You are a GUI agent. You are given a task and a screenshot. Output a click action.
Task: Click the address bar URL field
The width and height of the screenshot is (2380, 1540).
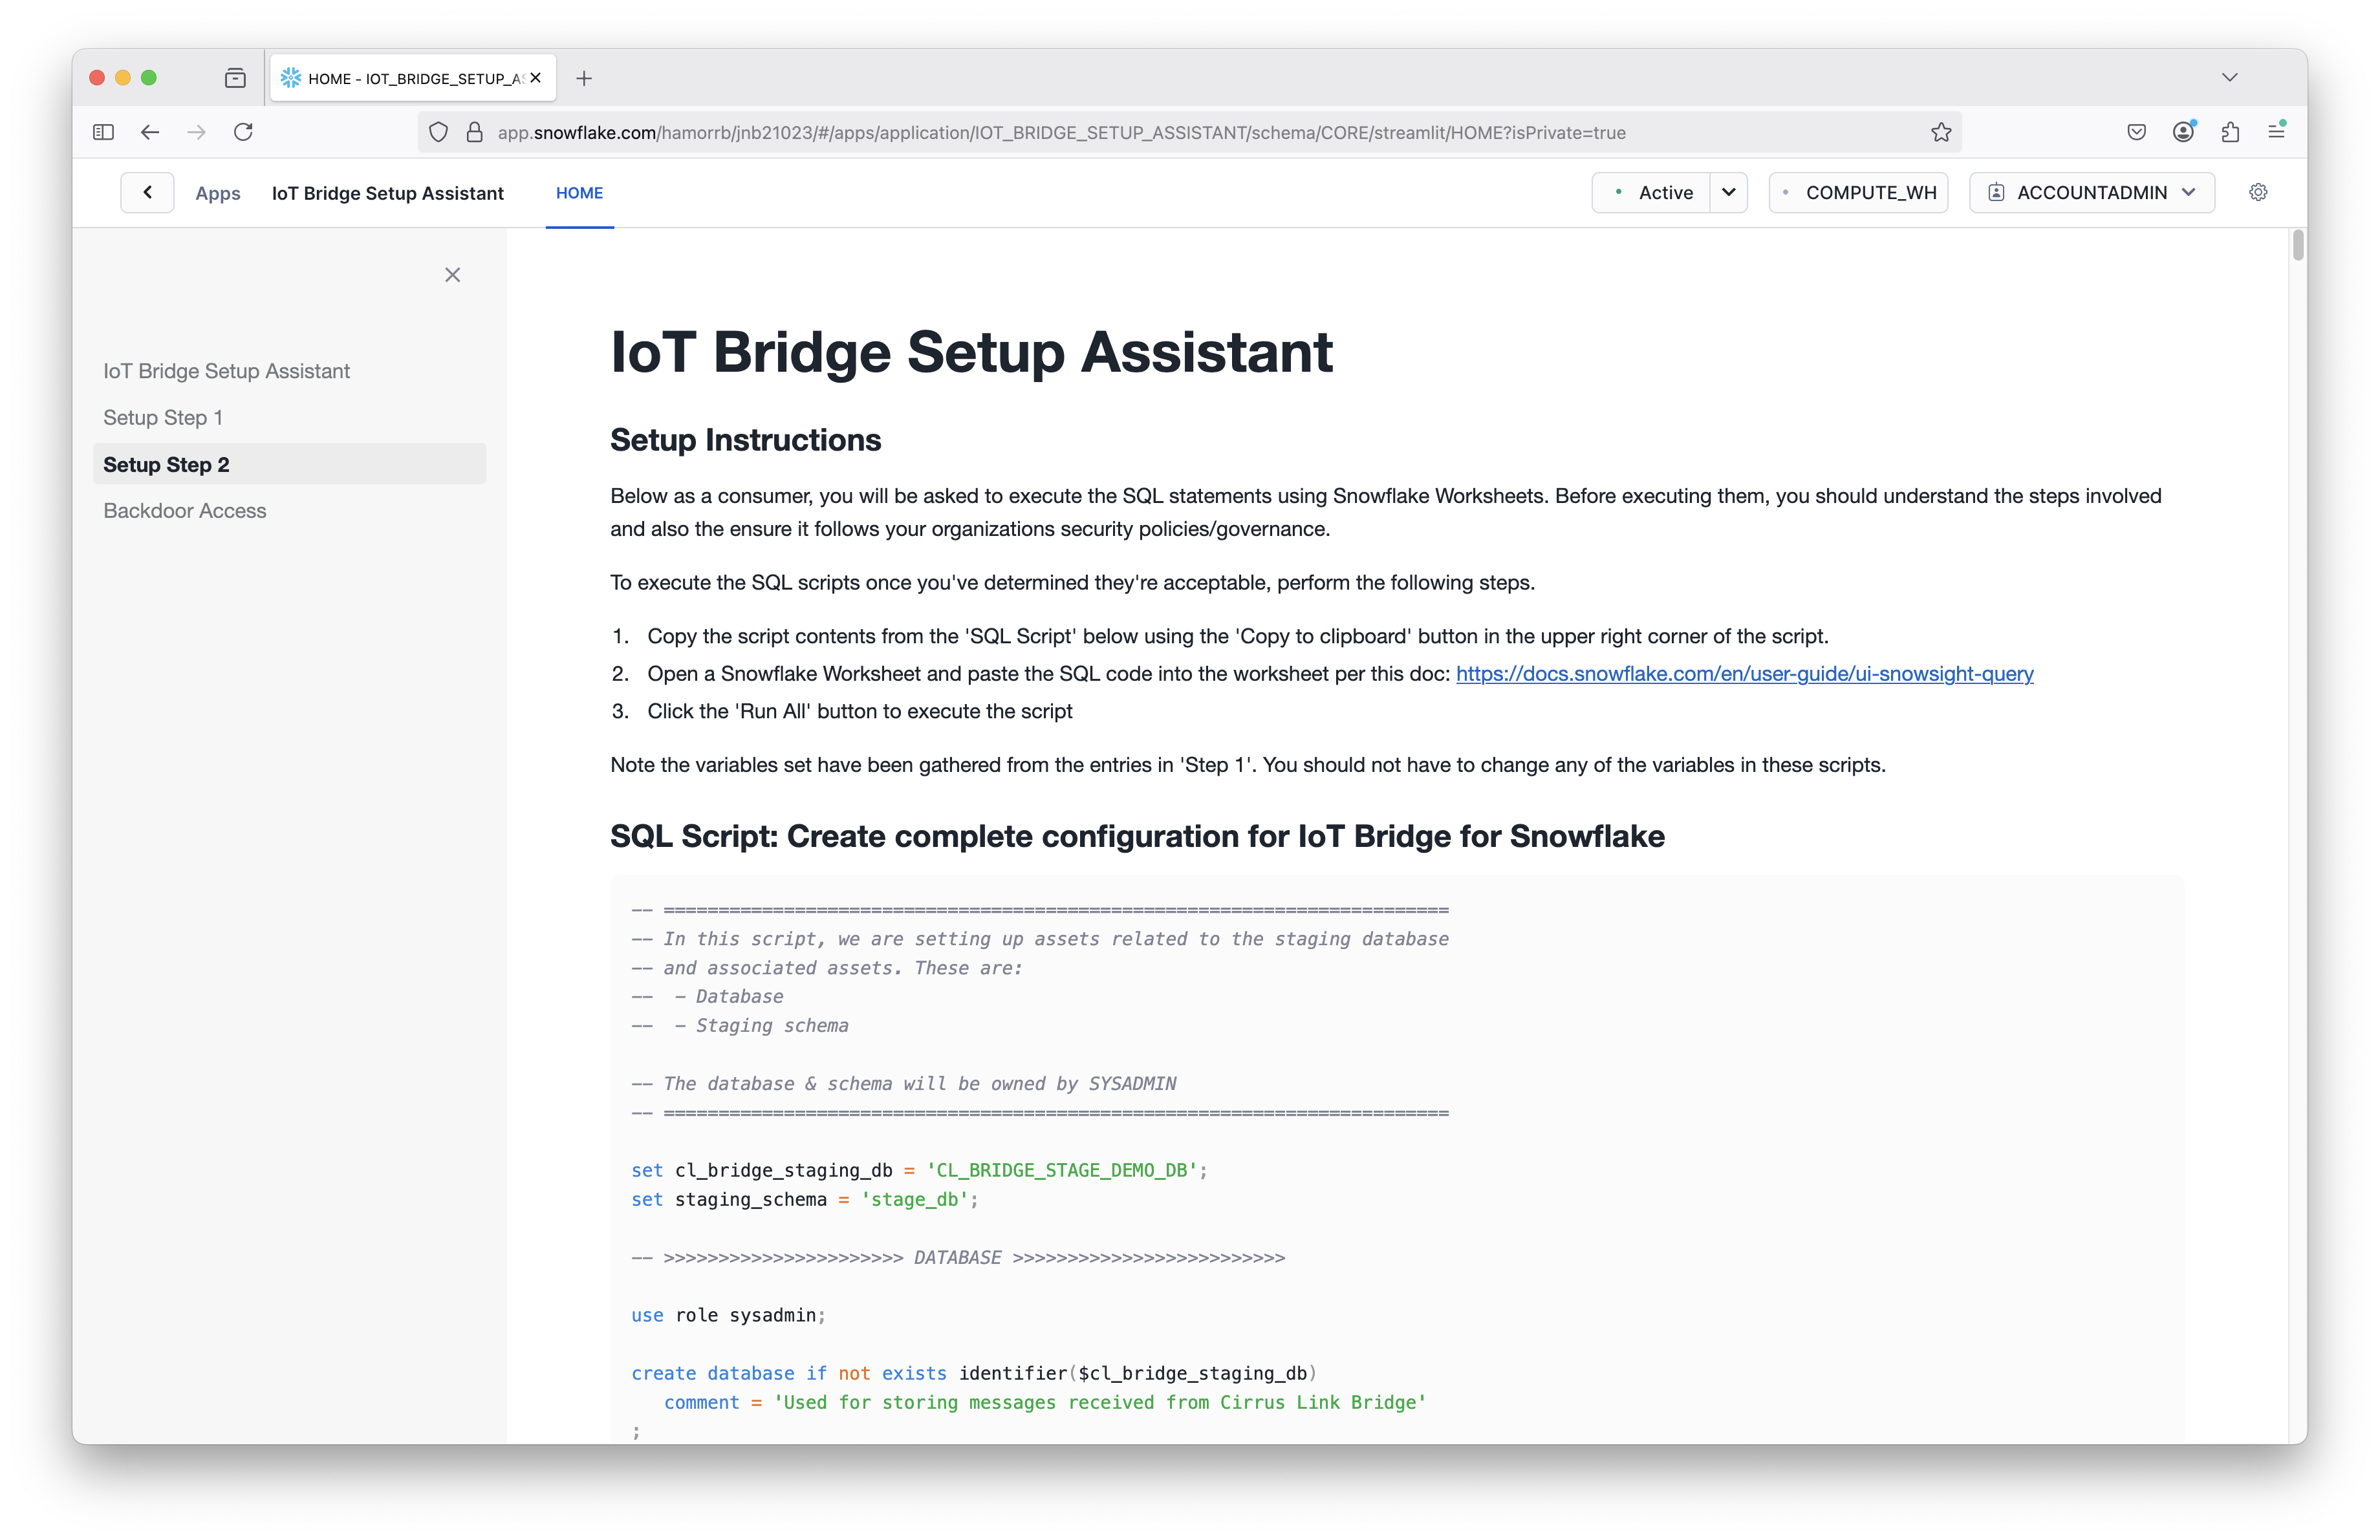1190,132
